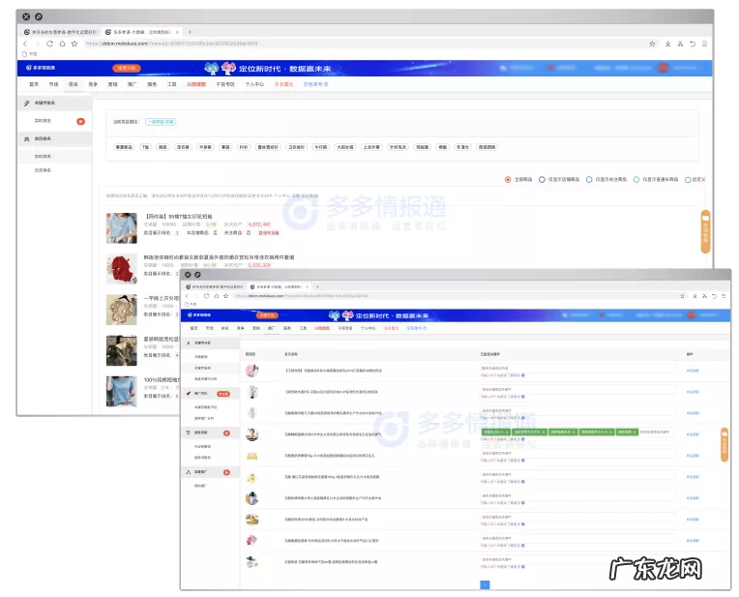Open the hamburger menu of the rear browser
This screenshot has width=739, height=597.
[x=704, y=44]
